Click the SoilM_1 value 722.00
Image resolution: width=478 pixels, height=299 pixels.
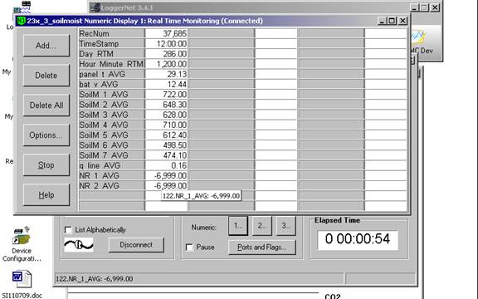coord(167,95)
